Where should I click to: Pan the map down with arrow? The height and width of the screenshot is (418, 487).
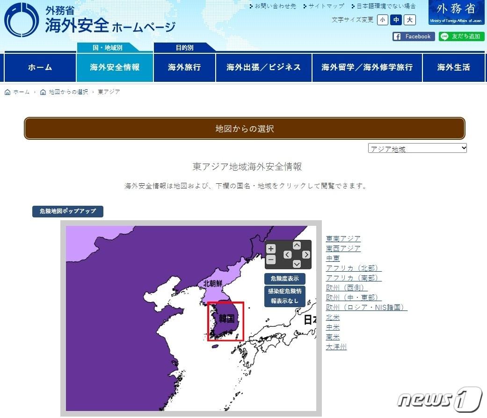297,264
